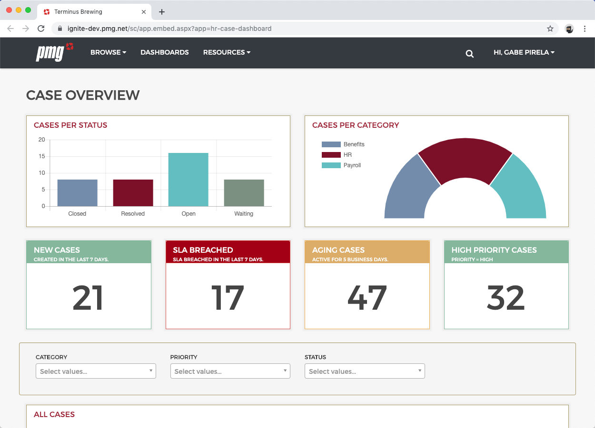Screen dimensions: 595x428
Task: Open a new browser tab
Action: coord(162,11)
